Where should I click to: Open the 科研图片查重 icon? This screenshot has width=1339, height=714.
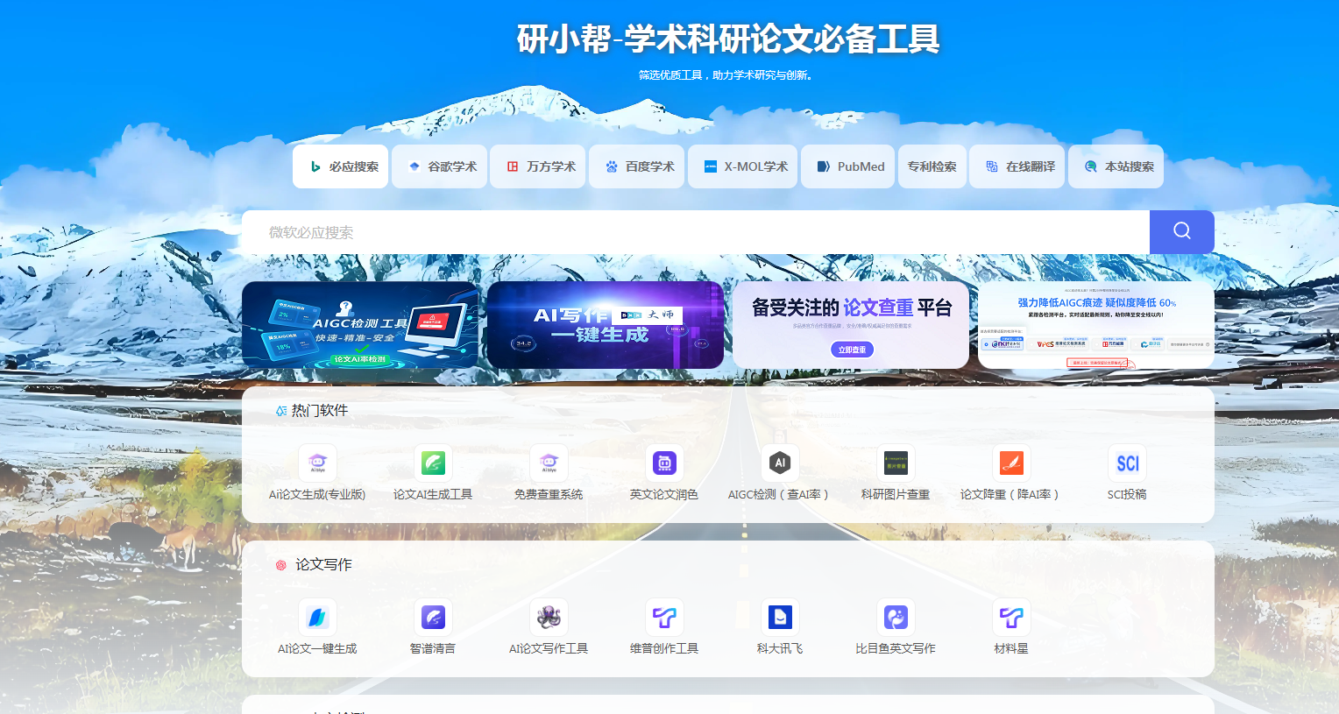(896, 463)
